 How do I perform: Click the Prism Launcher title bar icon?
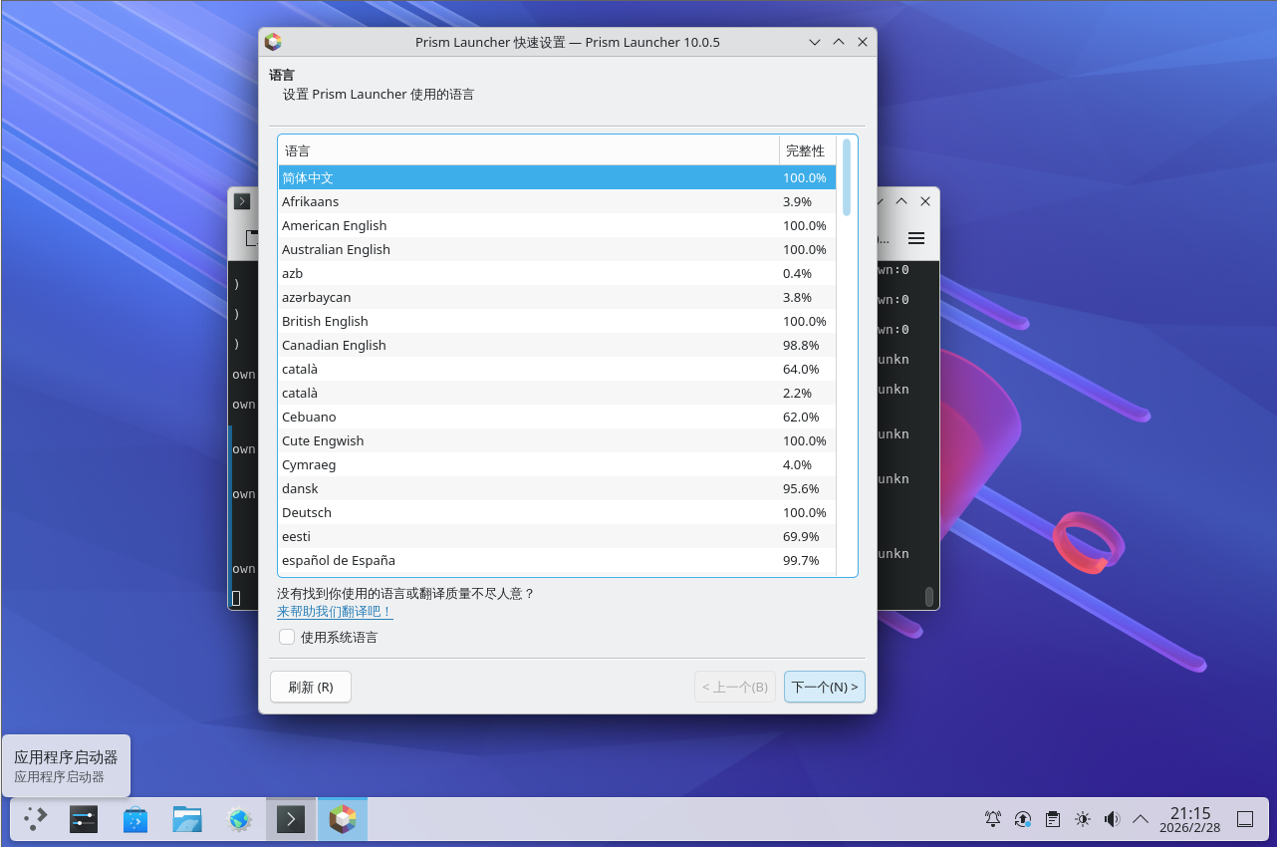(x=273, y=42)
